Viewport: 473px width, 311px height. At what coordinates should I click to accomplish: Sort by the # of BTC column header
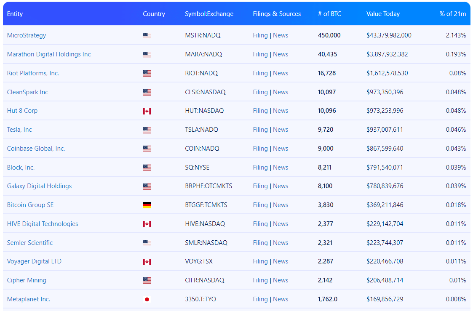329,14
